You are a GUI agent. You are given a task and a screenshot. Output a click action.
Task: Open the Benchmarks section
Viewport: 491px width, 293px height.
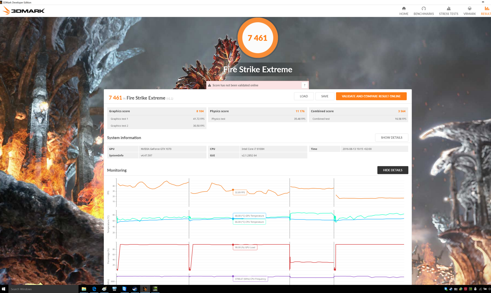coord(423,11)
